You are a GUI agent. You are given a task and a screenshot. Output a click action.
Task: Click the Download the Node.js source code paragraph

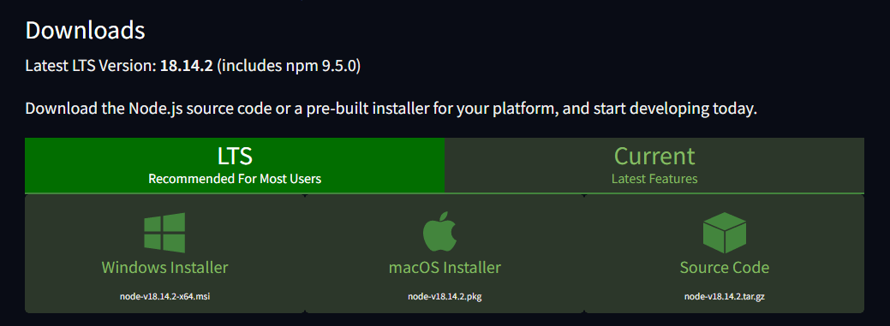(391, 109)
